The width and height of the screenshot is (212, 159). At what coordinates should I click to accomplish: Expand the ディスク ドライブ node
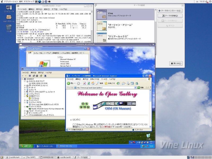(x=25, y=100)
